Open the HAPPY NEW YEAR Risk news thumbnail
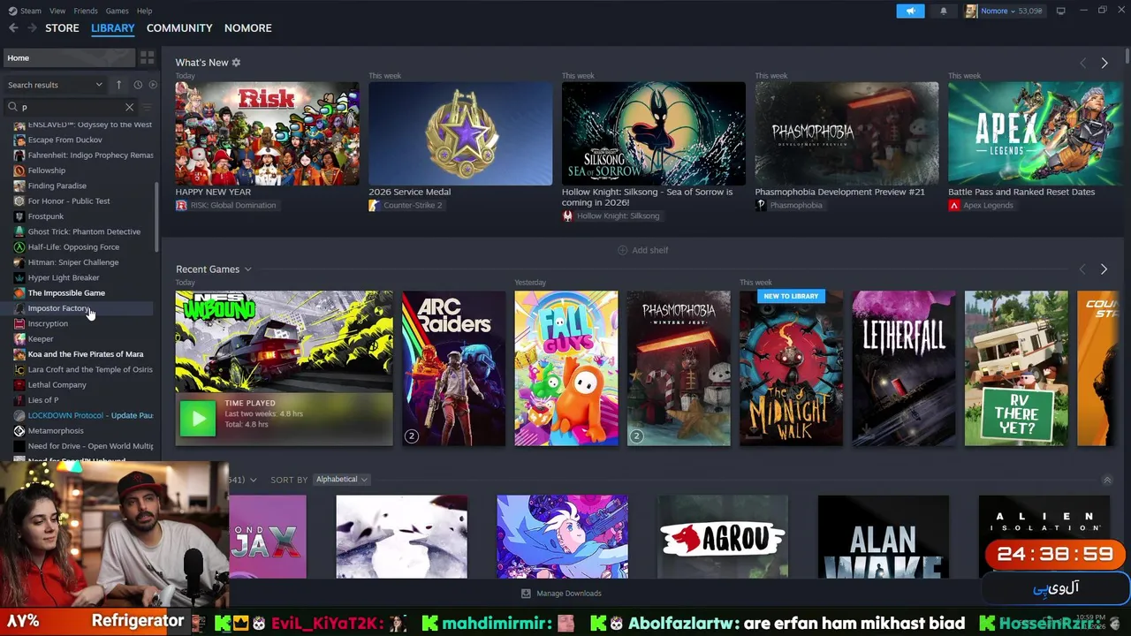This screenshot has width=1131, height=636. click(x=267, y=133)
